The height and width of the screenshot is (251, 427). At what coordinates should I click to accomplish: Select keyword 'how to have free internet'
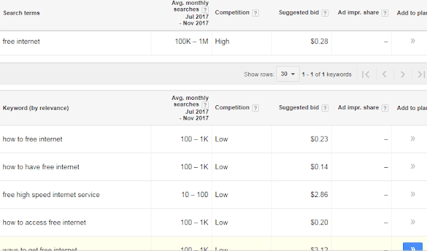point(41,167)
